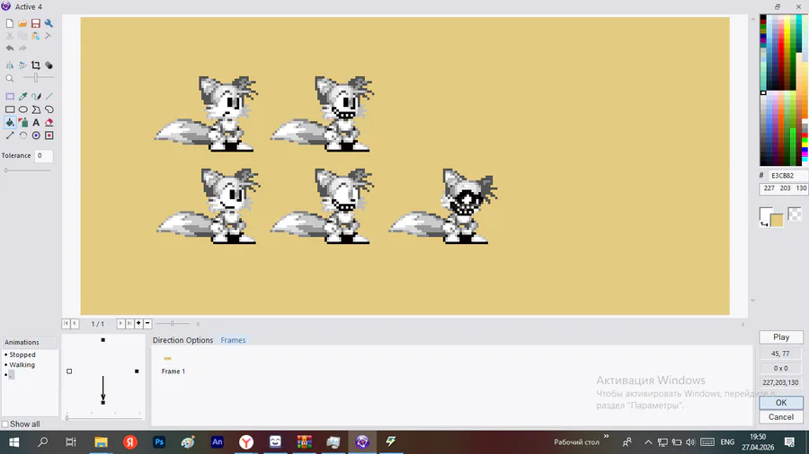Click the hex color field E3CB82

tap(787, 176)
